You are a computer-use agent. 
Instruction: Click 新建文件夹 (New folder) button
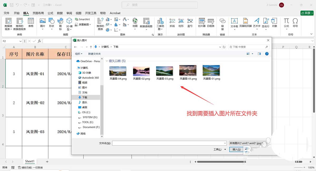point(94,54)
